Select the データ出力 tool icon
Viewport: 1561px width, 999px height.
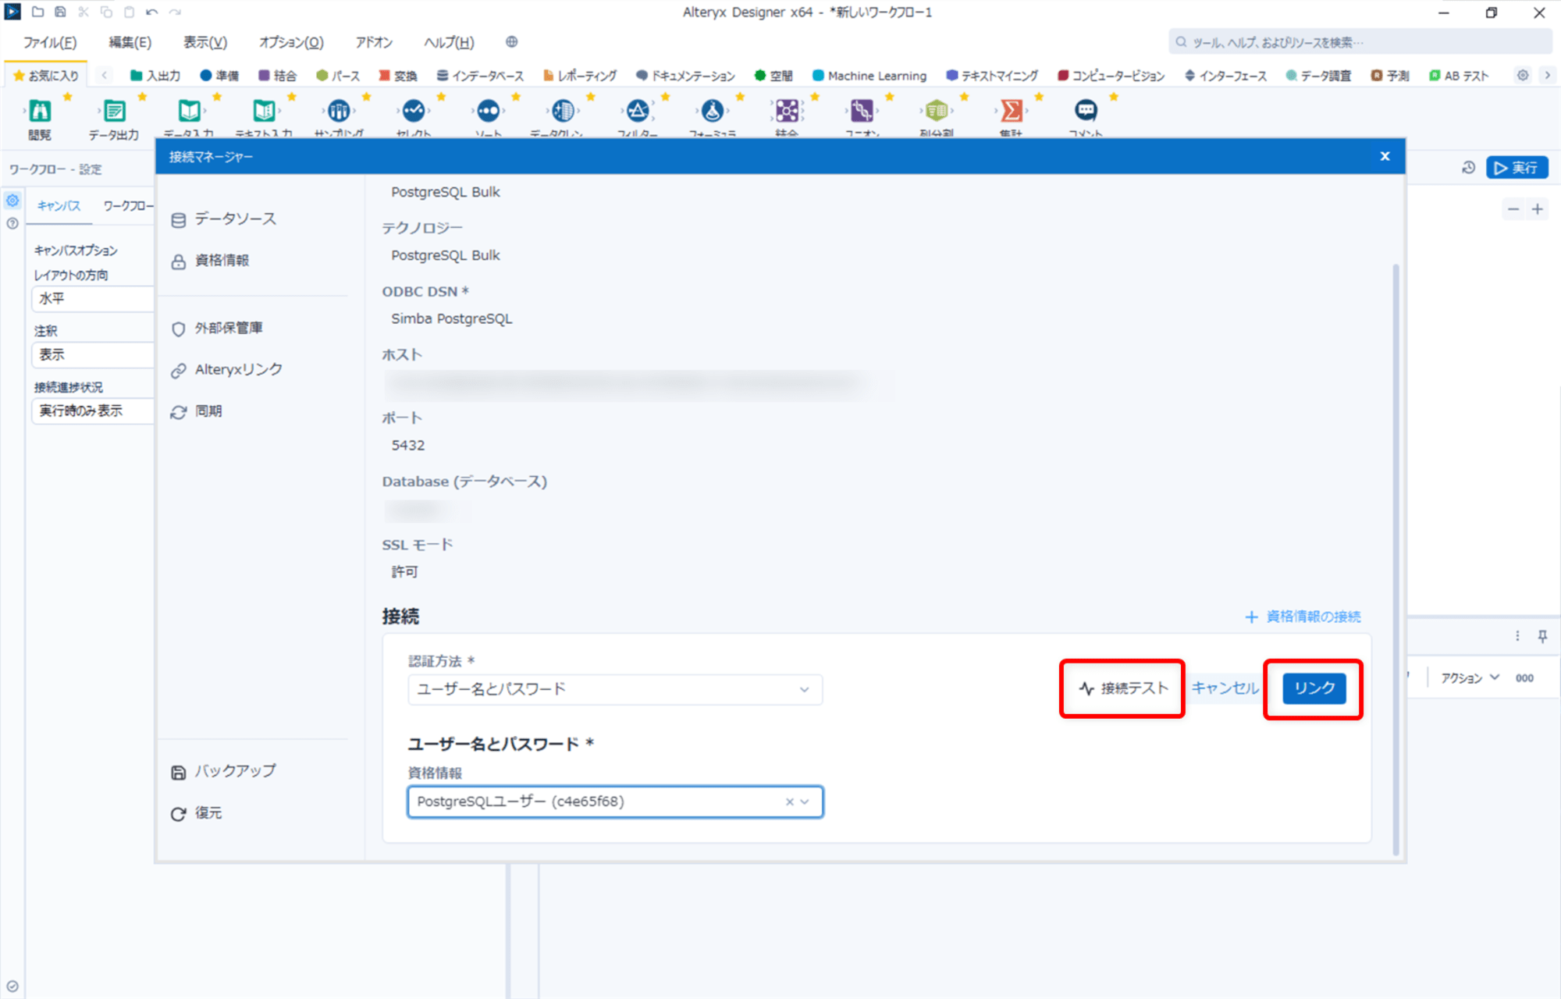tap(115, 111)
